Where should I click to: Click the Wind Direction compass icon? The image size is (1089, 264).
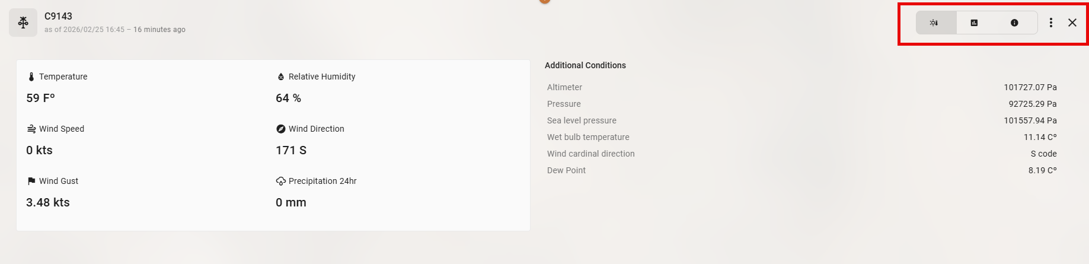(281, 129)
